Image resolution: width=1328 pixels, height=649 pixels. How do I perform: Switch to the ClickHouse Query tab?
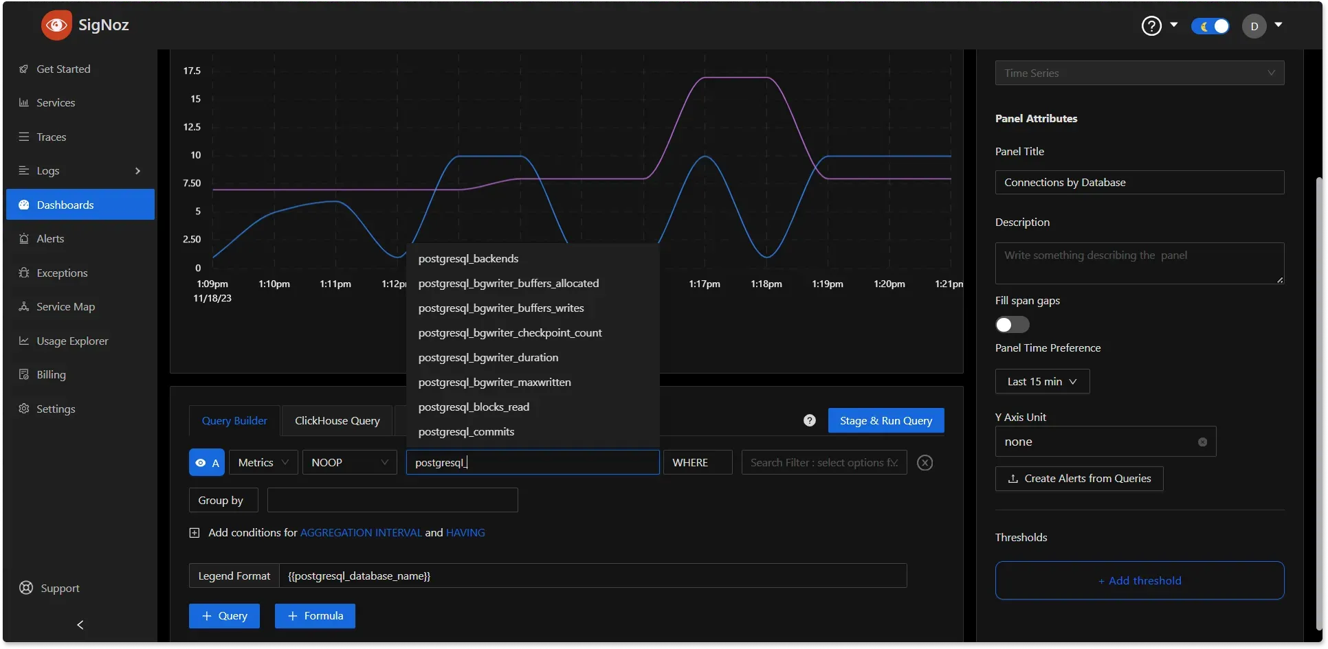pos(337,420)
